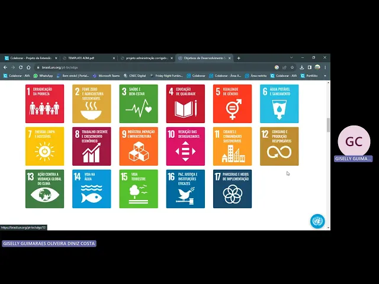The height and width of the screenshot is (284, 379).
Task: Open the Friday Night Funkin bookmark
Action: coord(166,76)
